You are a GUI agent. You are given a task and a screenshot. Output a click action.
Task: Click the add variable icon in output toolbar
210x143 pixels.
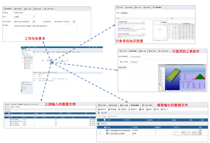pos(109,109)
